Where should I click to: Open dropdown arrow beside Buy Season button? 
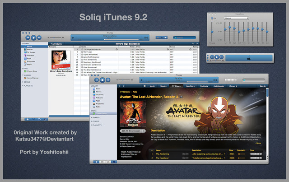pos(144,131)
